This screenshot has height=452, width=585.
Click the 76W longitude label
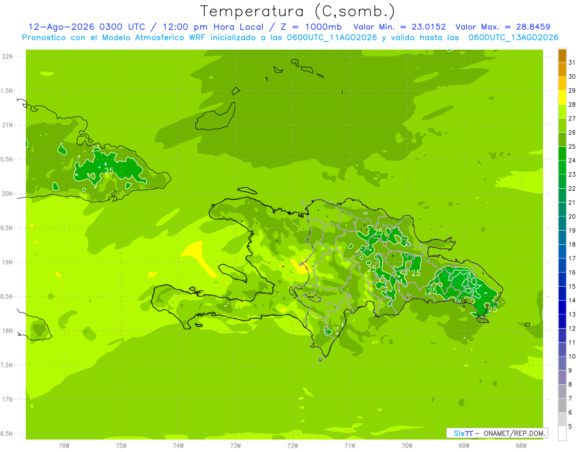point(64,446)
